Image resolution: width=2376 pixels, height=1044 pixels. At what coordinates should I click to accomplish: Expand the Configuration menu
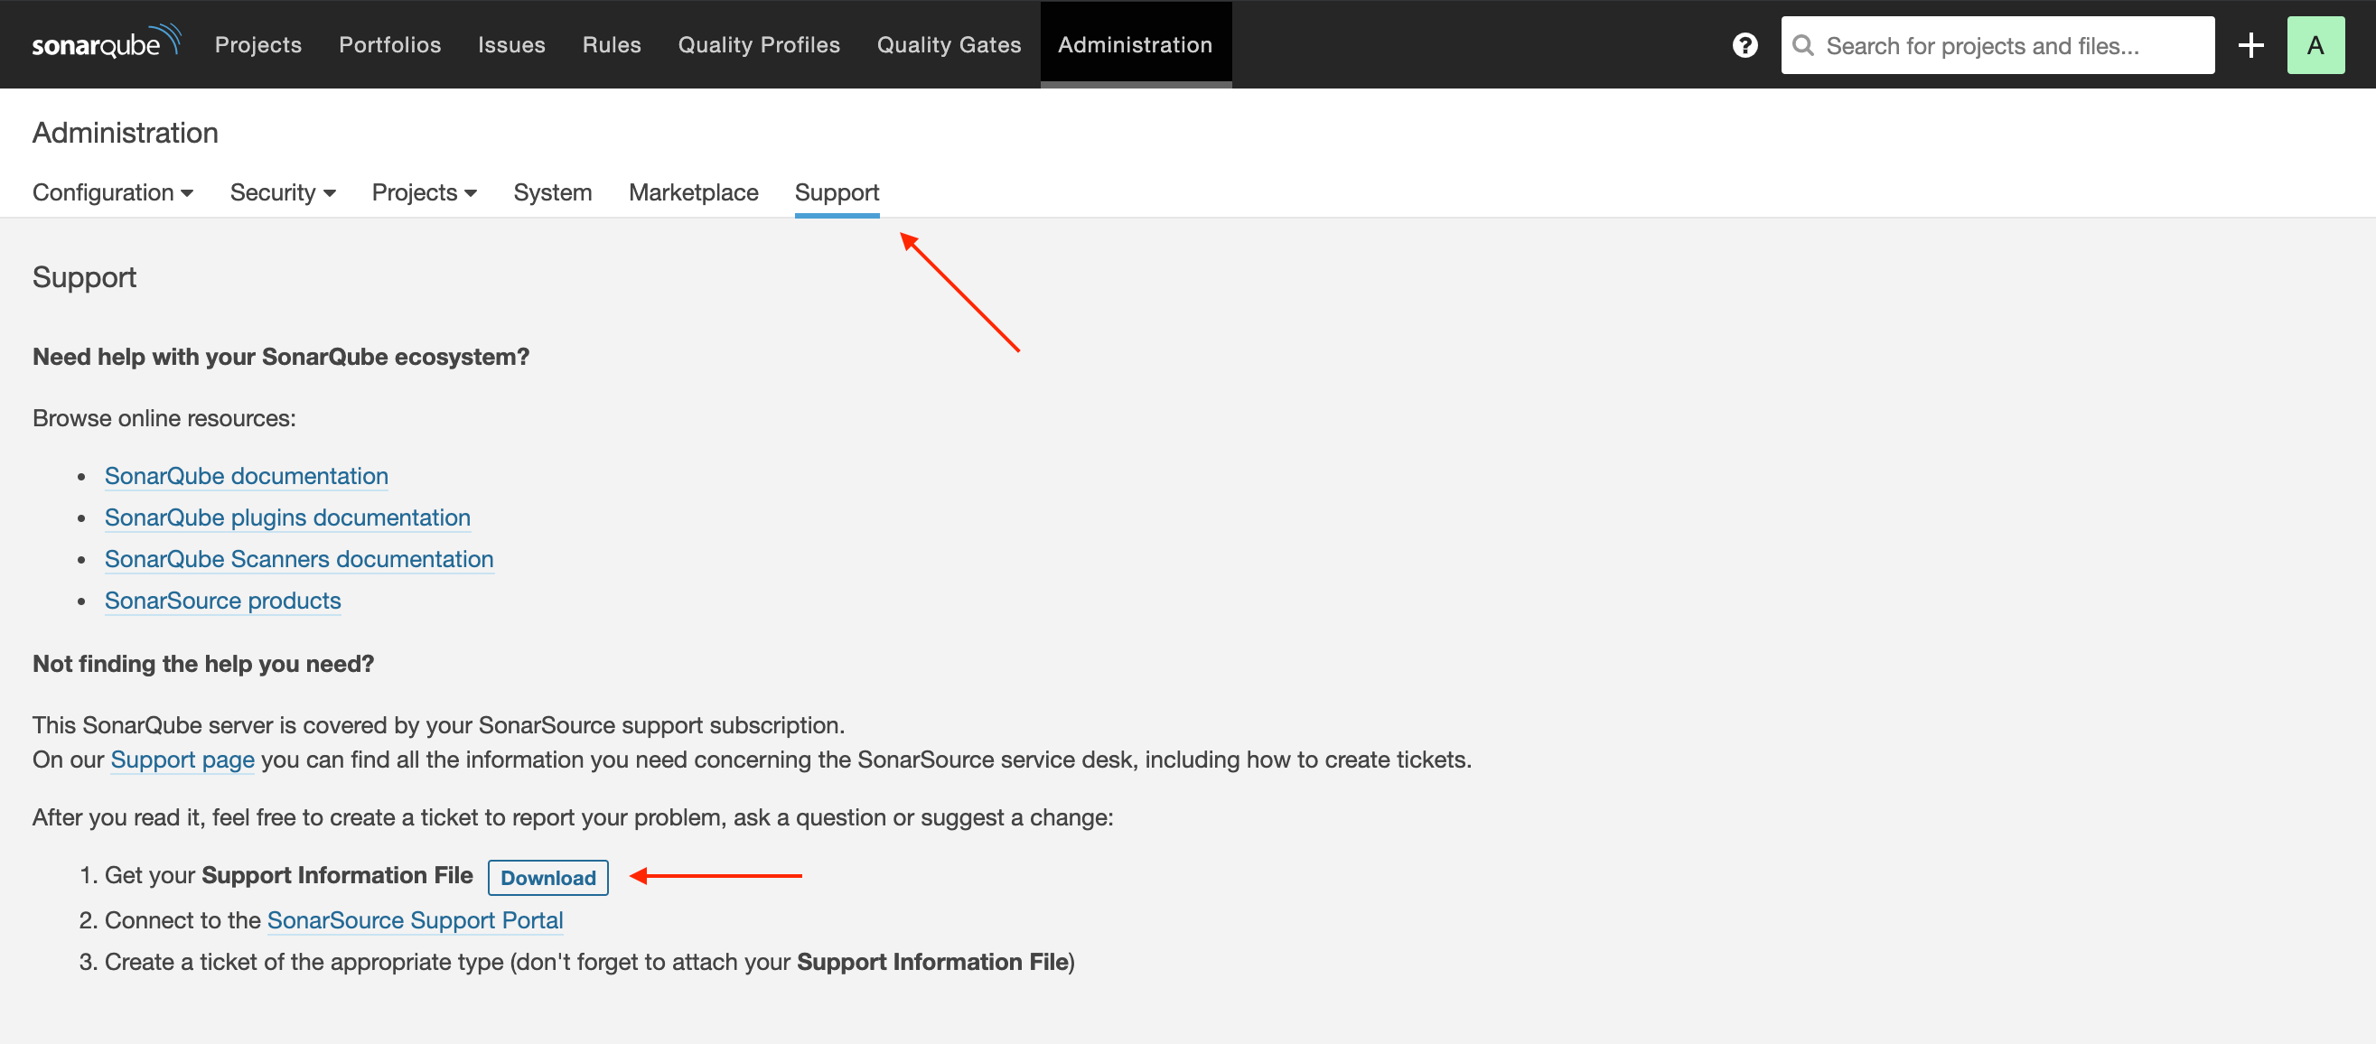pos(112,191)
